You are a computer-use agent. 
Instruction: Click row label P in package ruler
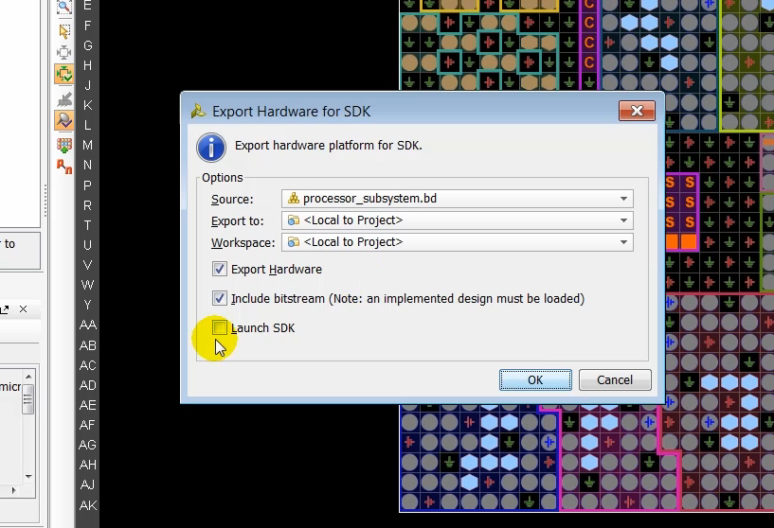click(88, 185)
